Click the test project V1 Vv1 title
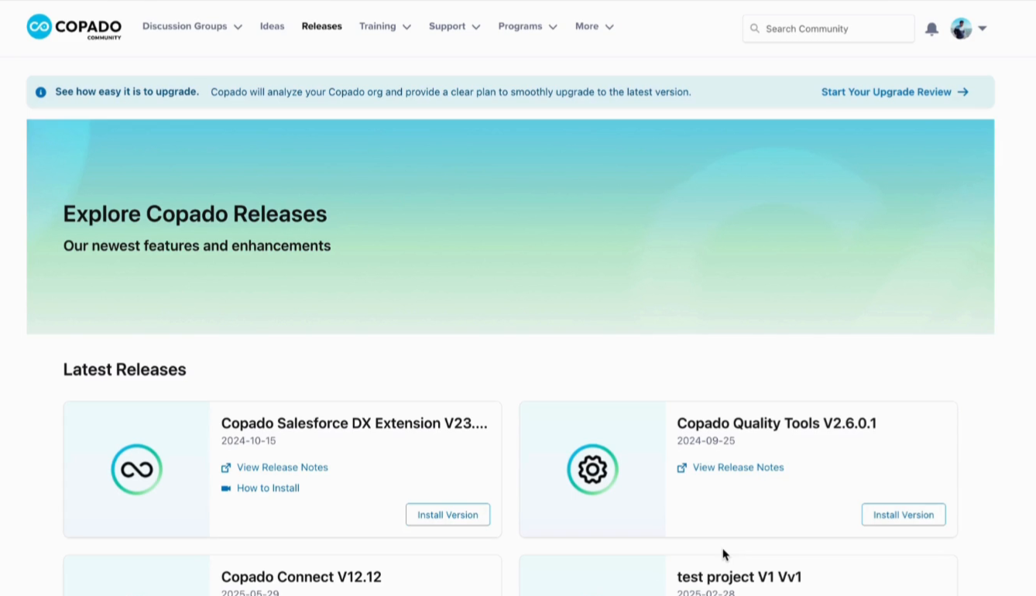Screen dimensions: 1036x596 click(739, 577)
